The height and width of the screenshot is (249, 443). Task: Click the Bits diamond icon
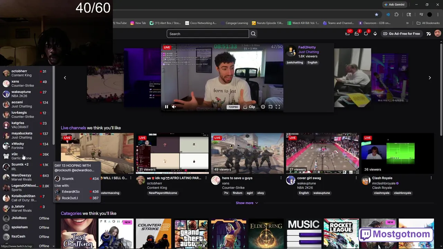(x=375, y=34)
